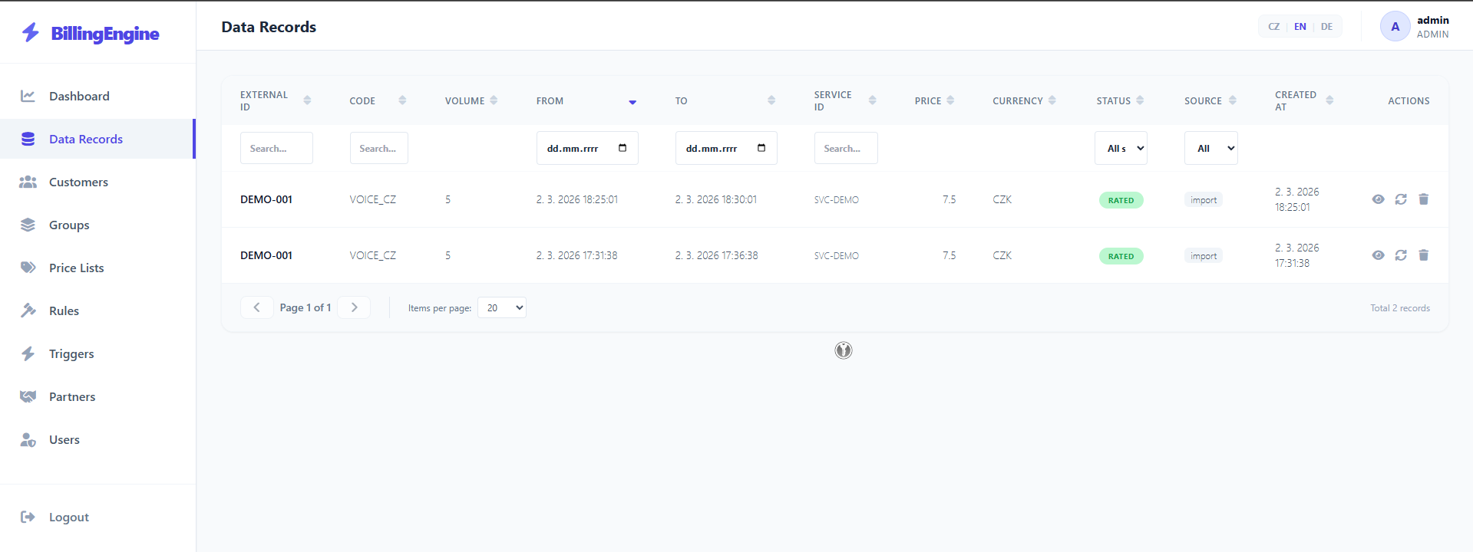
Task: Click the Dashboard chart icon in sidebar
Action: click(x=28, y=96)
